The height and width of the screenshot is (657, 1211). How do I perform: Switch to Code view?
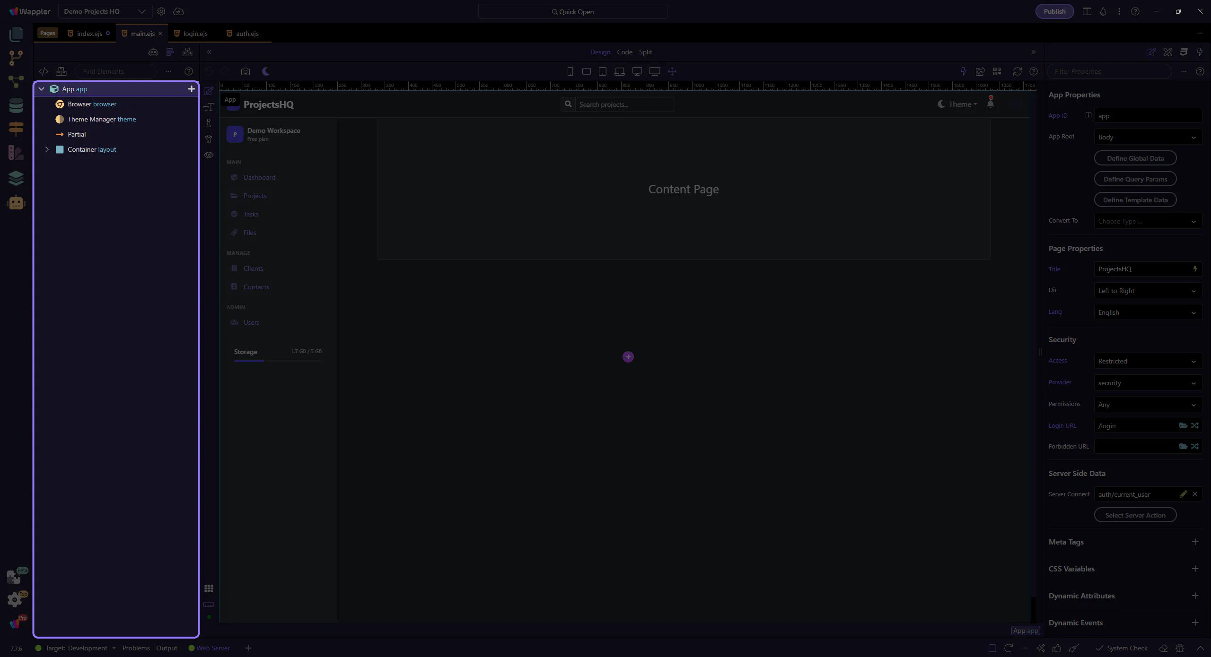pos(624,52)
